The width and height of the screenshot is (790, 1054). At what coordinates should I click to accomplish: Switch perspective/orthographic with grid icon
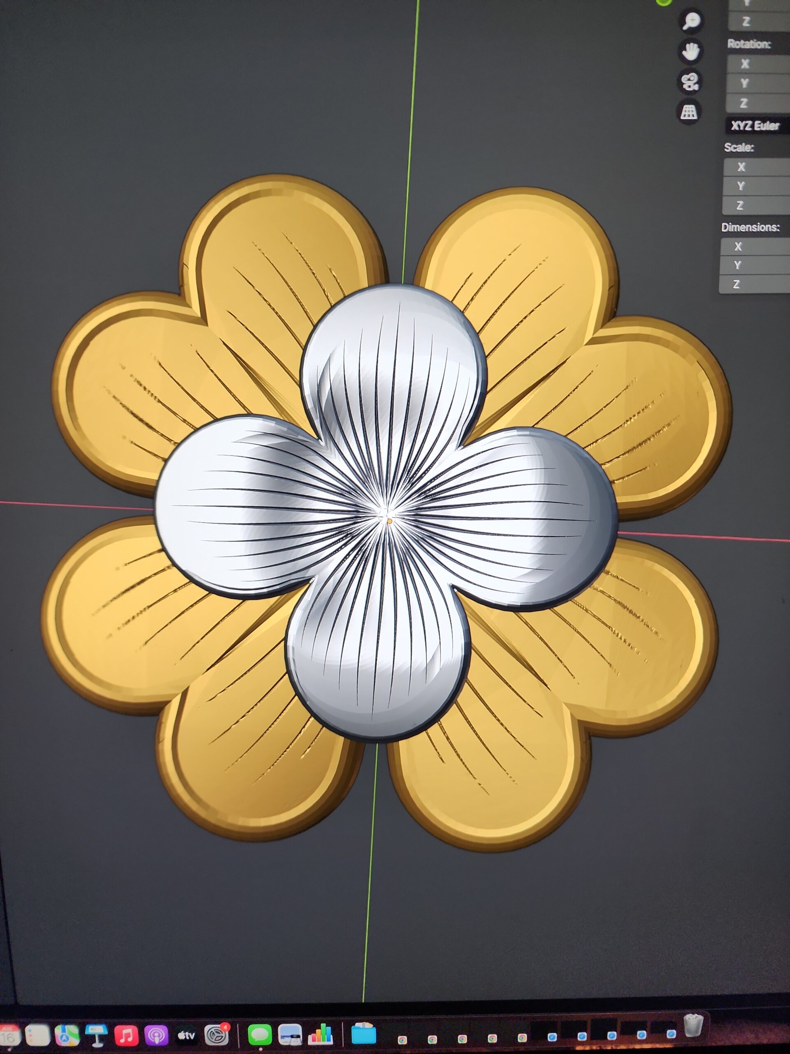pos(688,112)
